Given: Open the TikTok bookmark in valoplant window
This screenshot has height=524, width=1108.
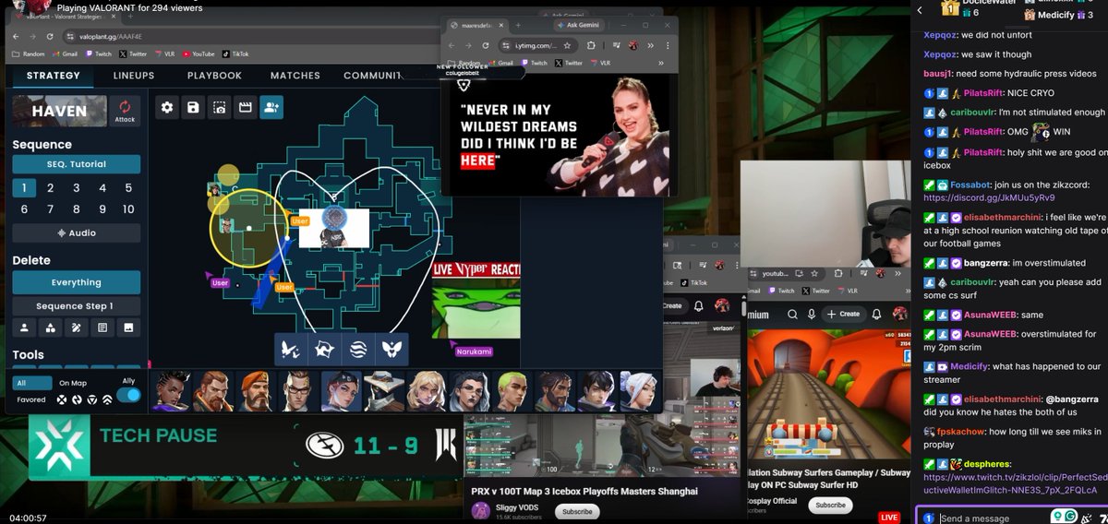Looking at the screenshot, I should click(235, 54).
